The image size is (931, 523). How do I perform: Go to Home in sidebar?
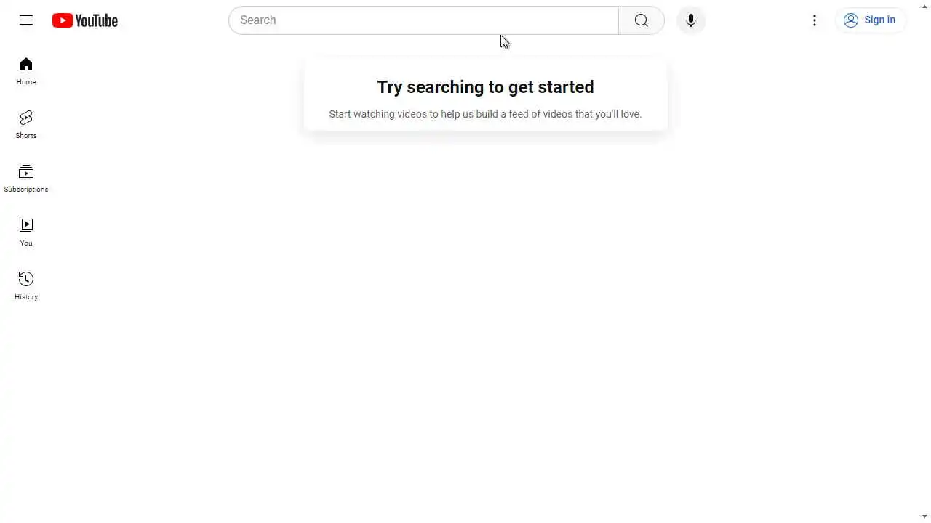pyautogui.click(x=26, y=71)
